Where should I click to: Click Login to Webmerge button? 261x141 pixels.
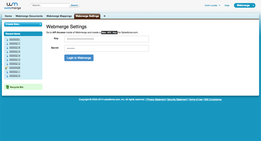tap(79, 58)
